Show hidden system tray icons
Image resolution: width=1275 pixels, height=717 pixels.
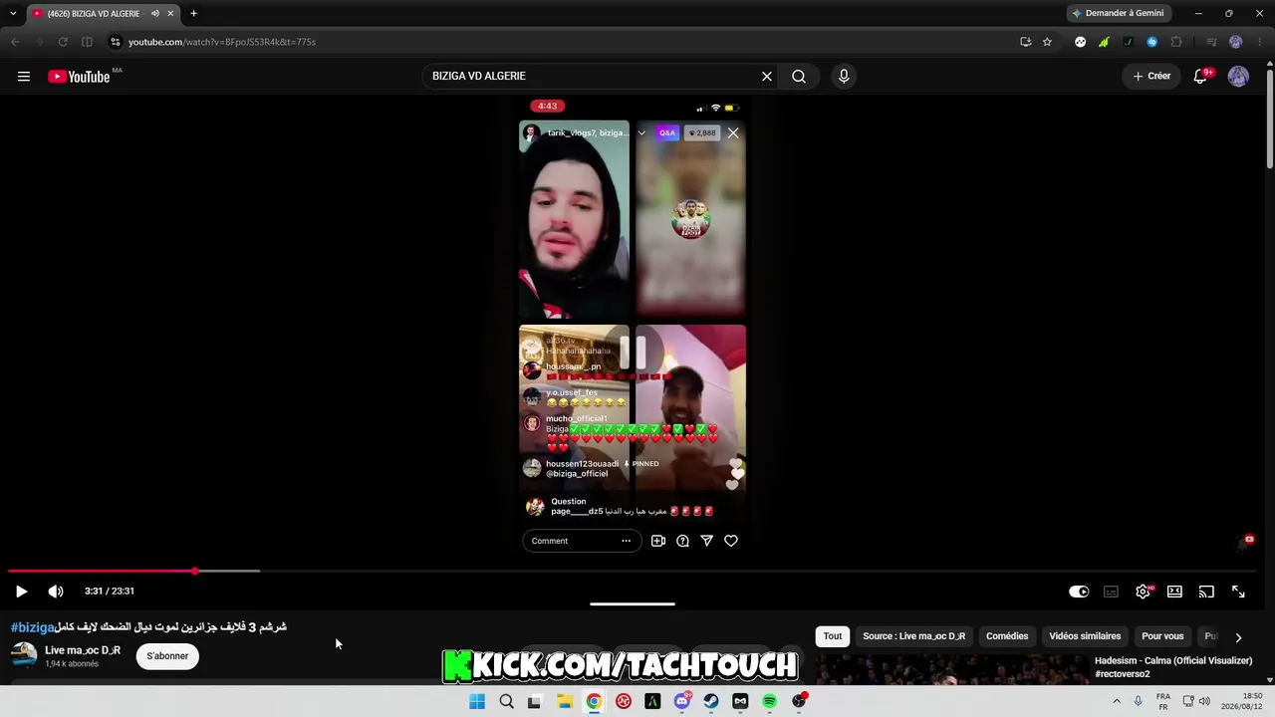click(1117, 701)
